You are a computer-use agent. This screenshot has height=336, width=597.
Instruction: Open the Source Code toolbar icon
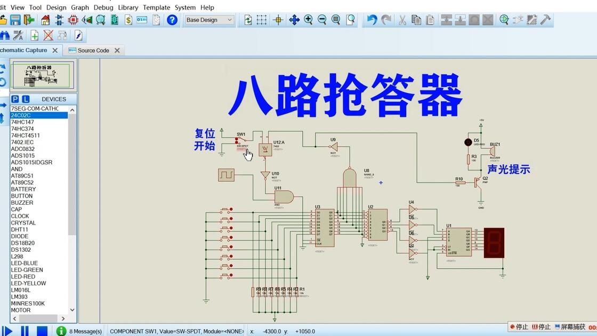(x=142, y=20)
